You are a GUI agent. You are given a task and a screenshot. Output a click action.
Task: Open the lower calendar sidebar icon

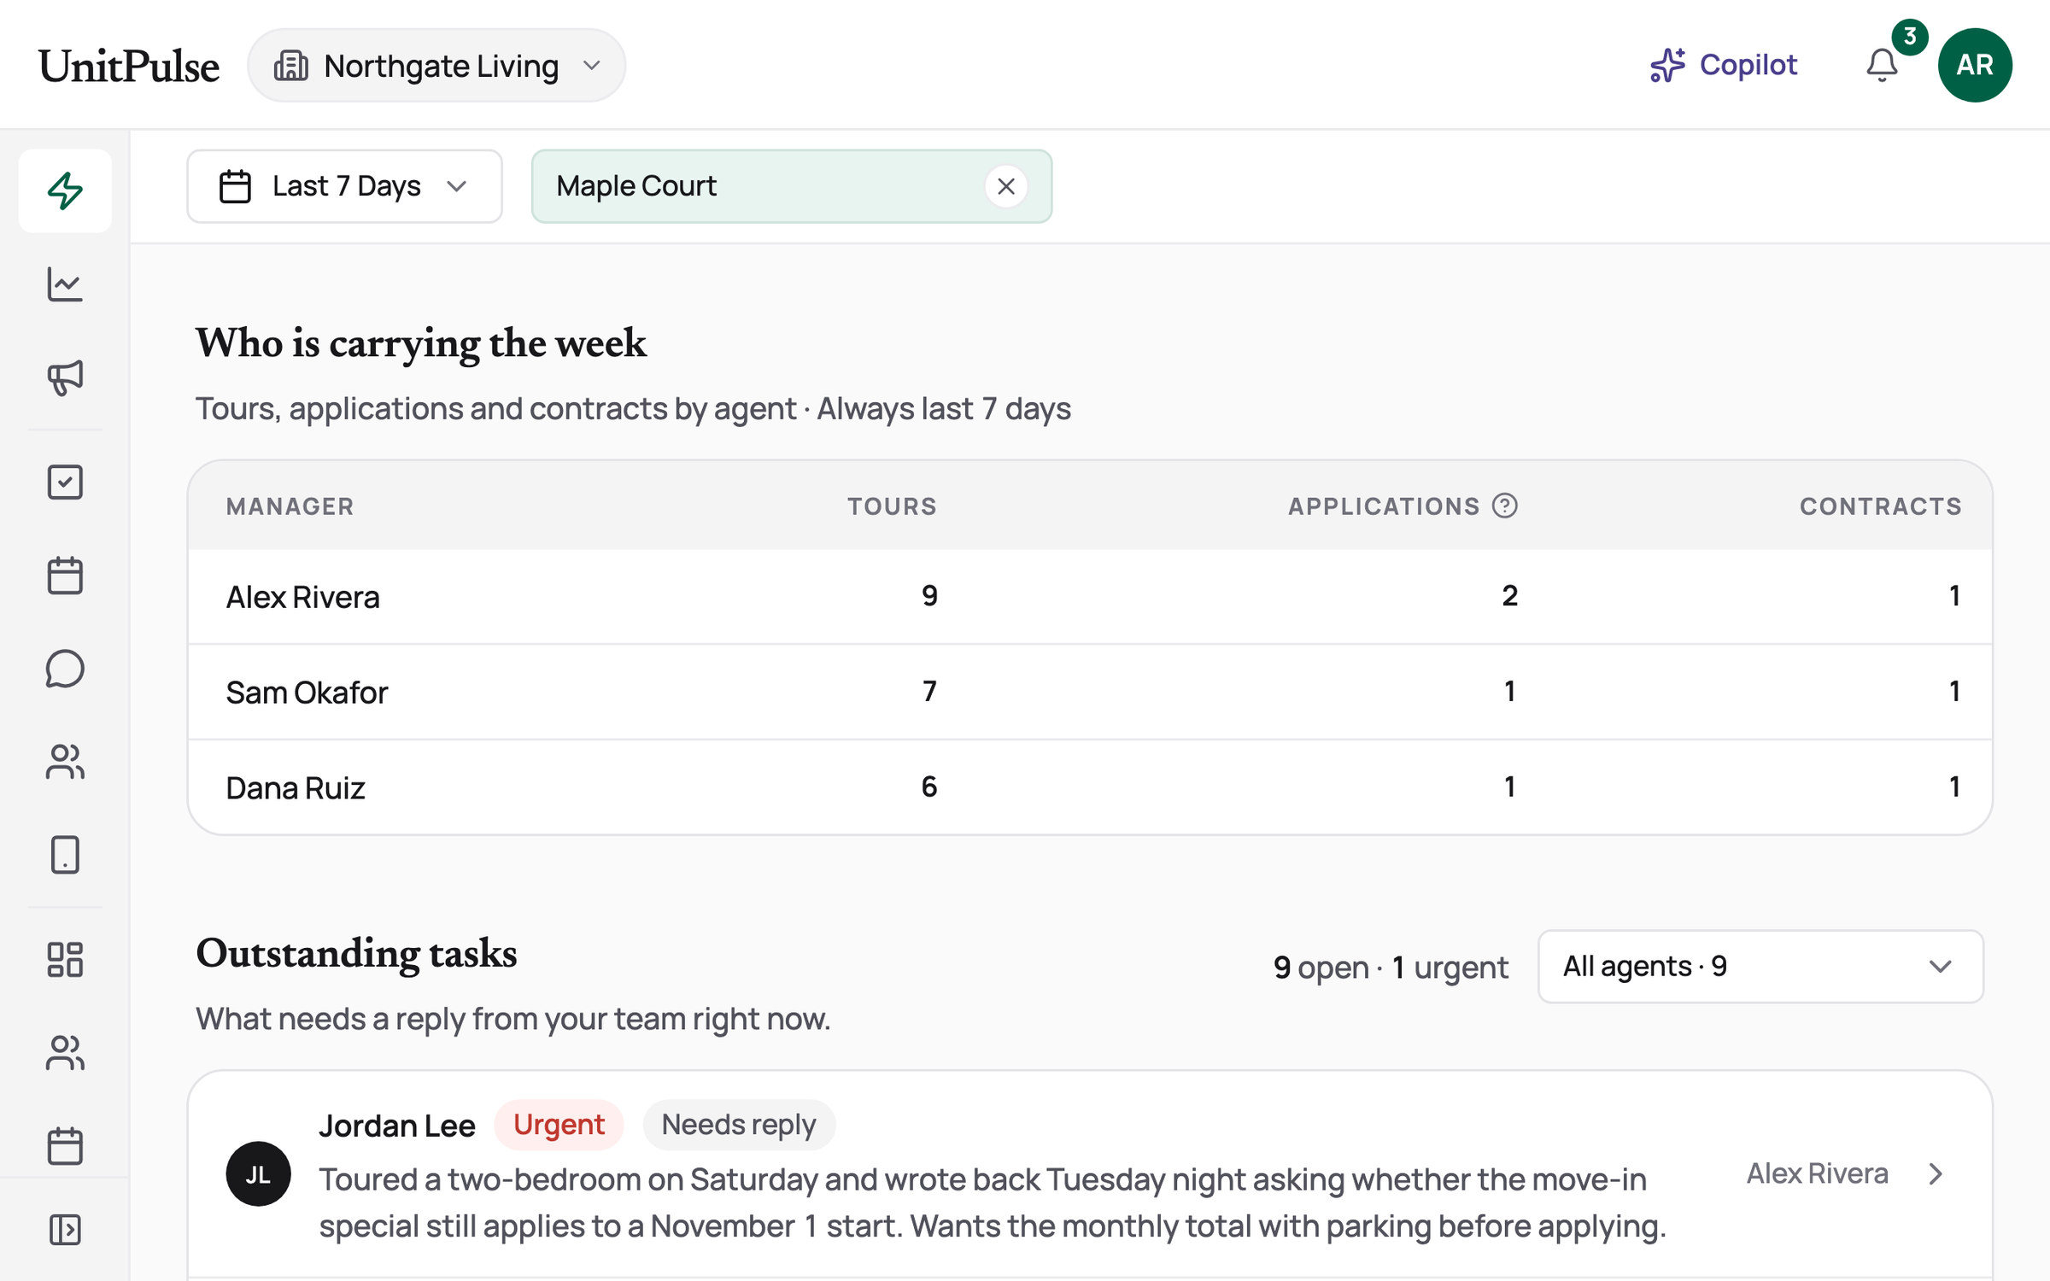[65, 1146]
